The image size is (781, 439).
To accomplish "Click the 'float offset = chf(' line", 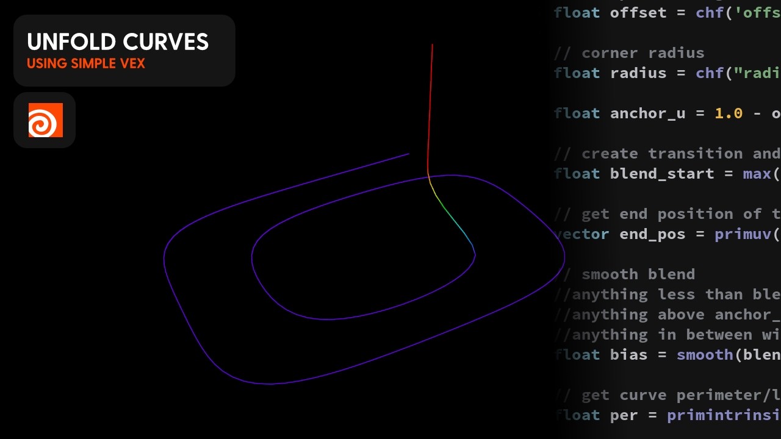I will (667, 13).
